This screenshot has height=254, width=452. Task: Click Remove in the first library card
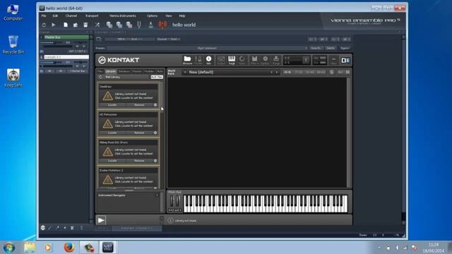139,105
